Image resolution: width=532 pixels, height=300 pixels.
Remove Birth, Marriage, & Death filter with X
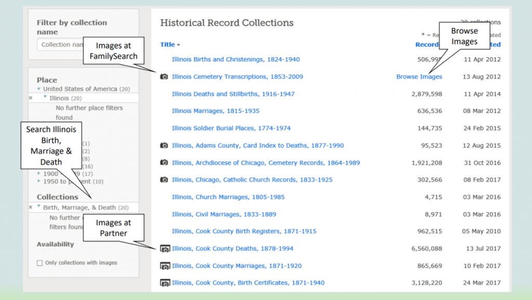(x=31, y=207)
